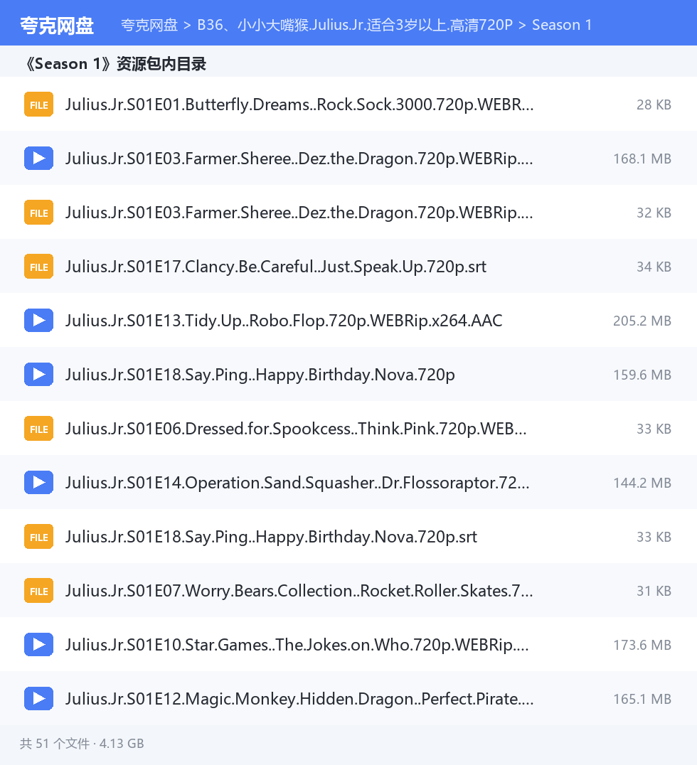Click the FILE icon for S01E01 Butterfly Dreams
The height and width of the screenshot is (765, 697).
(38, 105)
